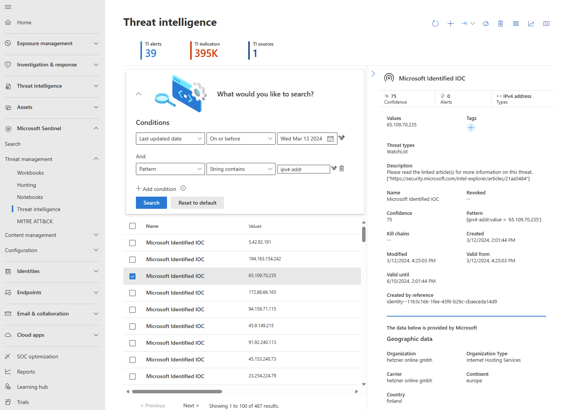Open the Pattern field dropdown

170,169
